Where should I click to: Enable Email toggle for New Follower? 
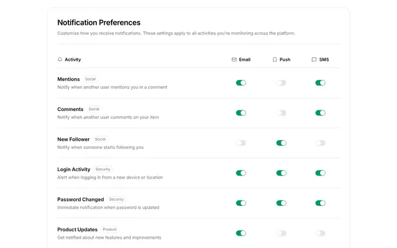pos(241,143)
